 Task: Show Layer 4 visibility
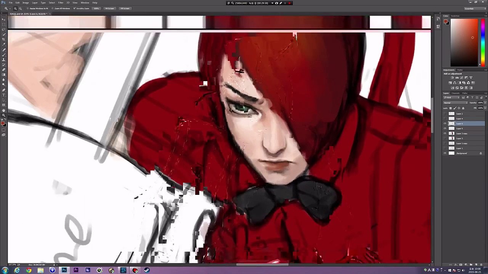(x=445, y=119)
